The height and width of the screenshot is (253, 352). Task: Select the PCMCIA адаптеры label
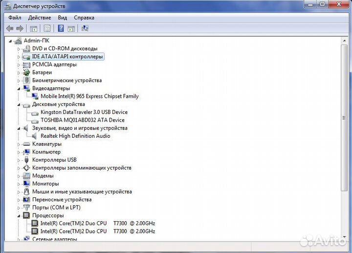tap(54, 64)
